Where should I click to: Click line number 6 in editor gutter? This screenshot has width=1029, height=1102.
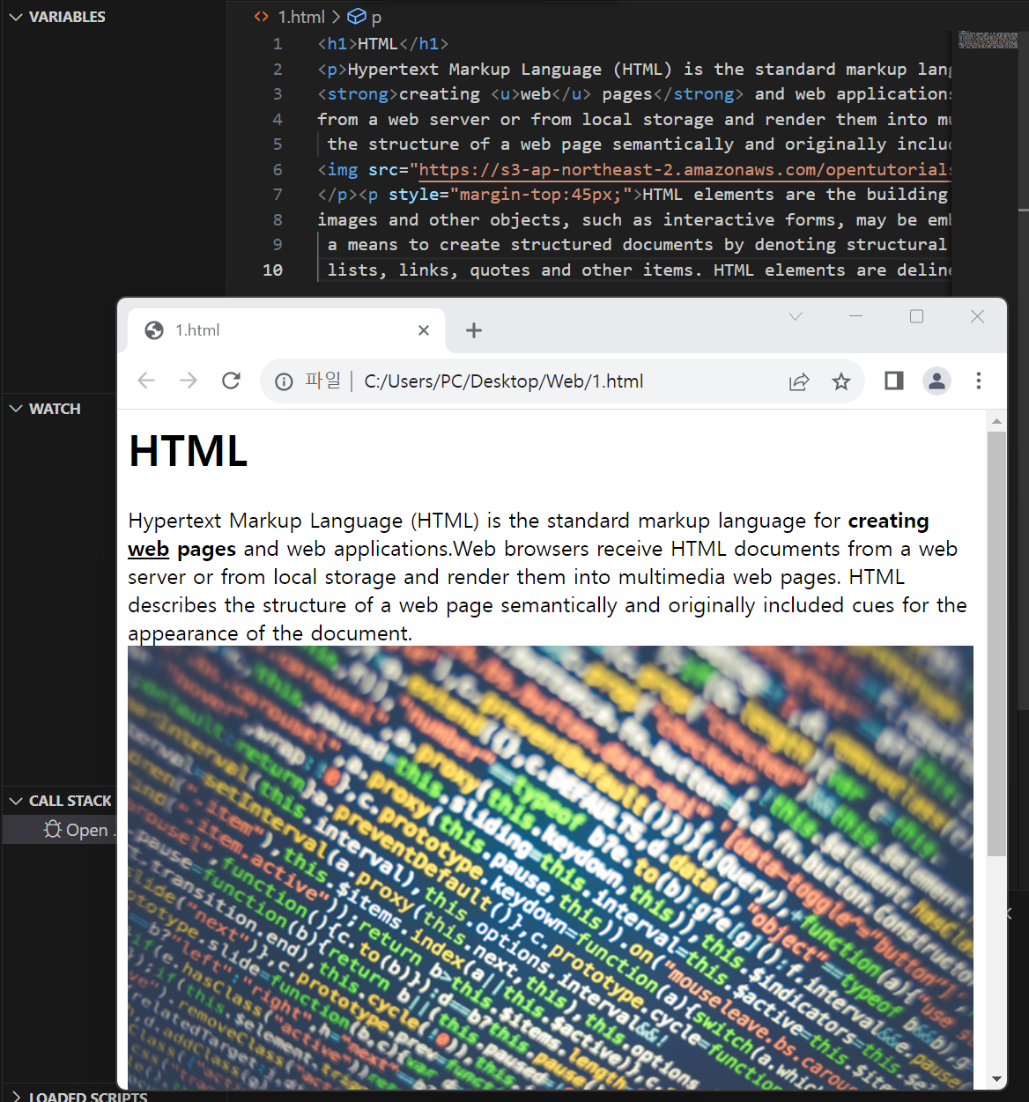click(278, 169)
